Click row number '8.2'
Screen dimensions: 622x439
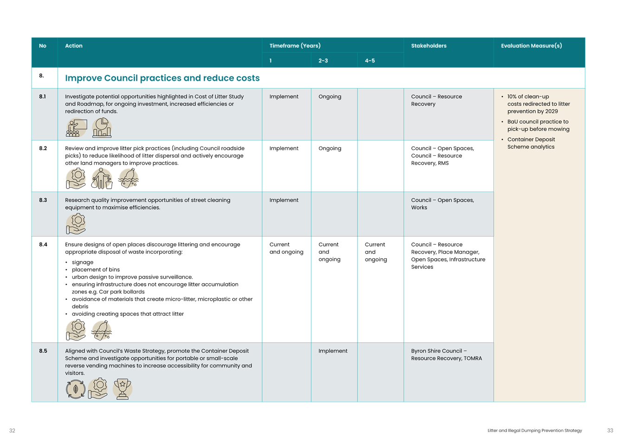click(43, 148)
